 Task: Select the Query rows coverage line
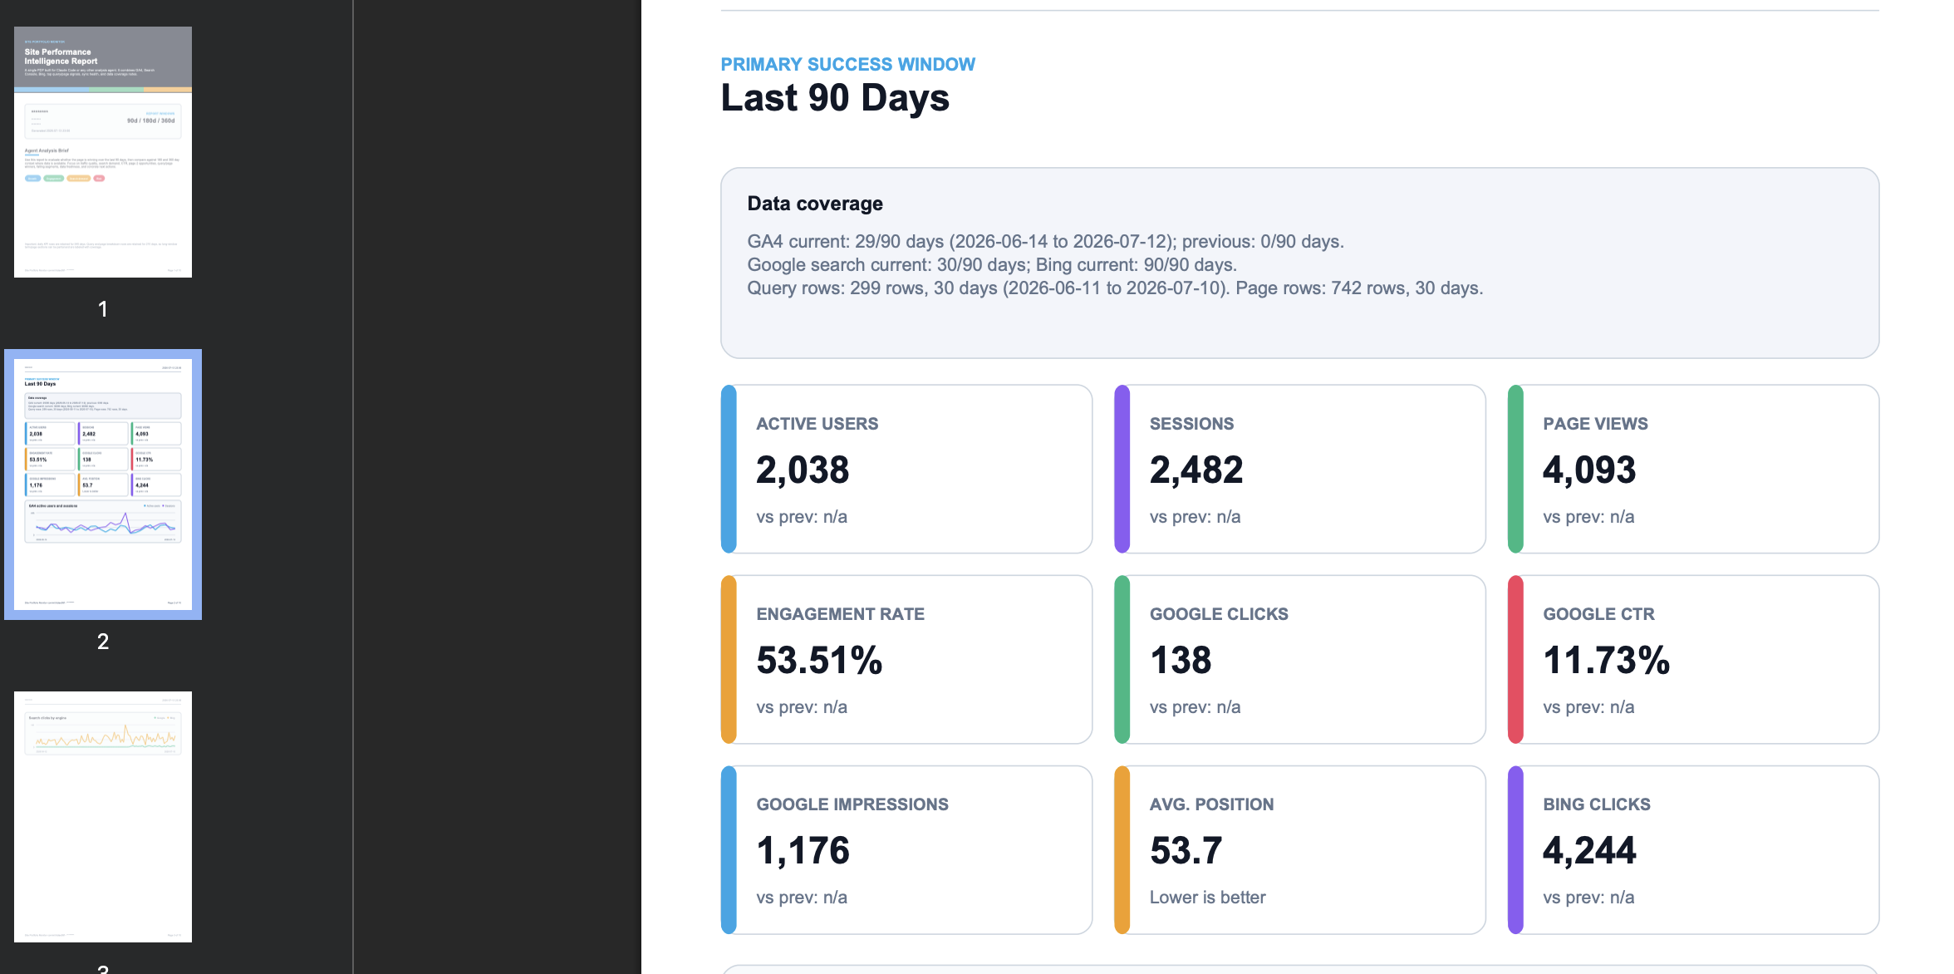(x=1115, y=288)
